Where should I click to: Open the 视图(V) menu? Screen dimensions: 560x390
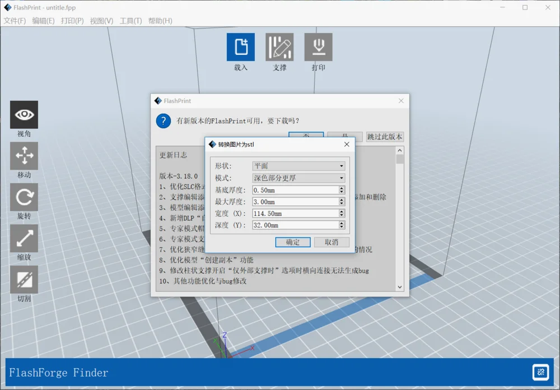point(101,21)
